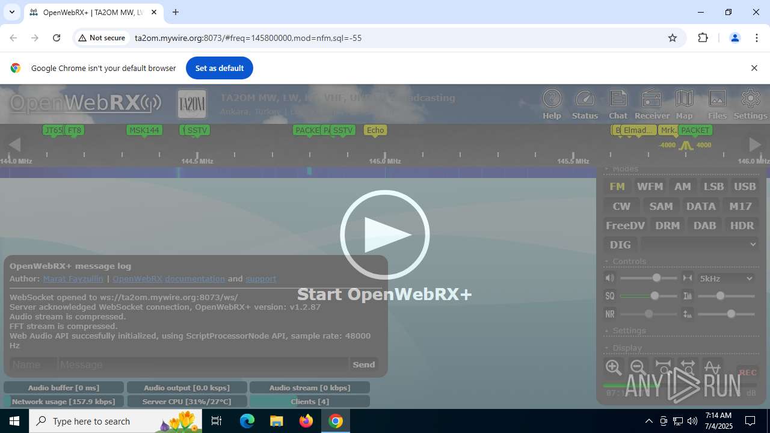Jump to the Echo bookmark
This screenshot has height=433, width=770.
click(x=375, y=130)
